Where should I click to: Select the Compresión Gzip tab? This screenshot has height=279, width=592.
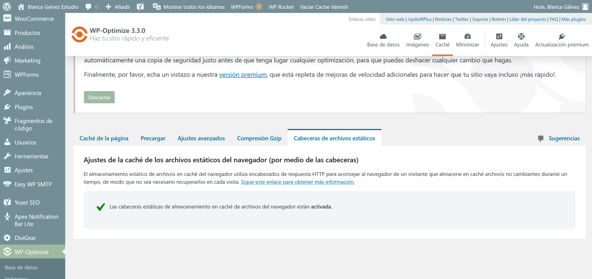tap(259, 138)
